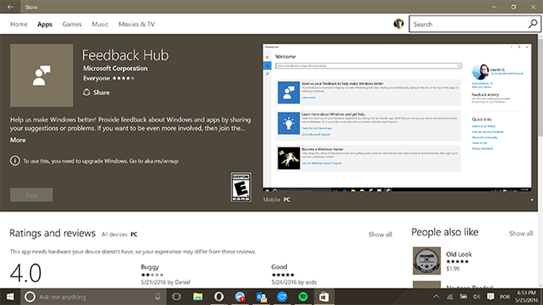
Task: Open the volume tray icon
Action: pos(477,297)
